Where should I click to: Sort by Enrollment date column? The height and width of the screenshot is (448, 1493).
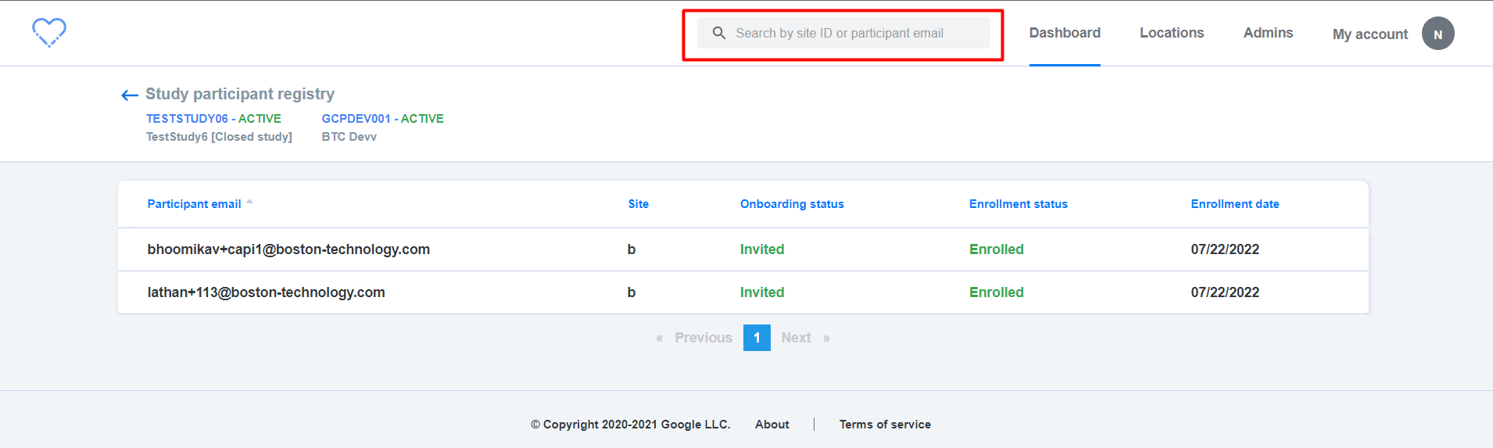[1235, 204]
